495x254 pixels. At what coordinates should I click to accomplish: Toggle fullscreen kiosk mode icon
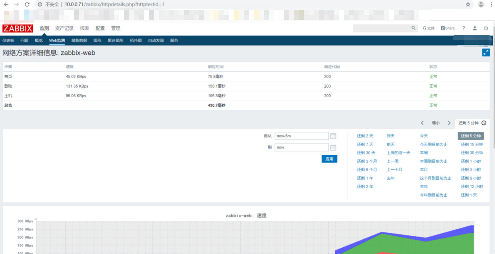[x=486, y=52]
